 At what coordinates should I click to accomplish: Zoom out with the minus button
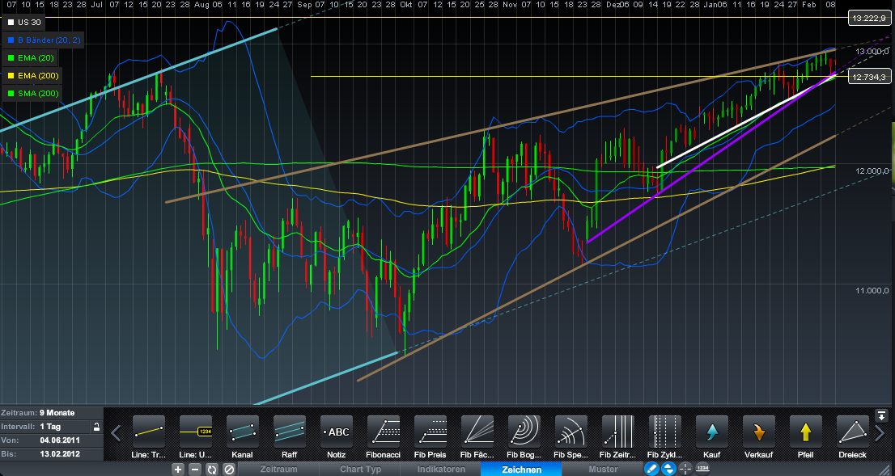click(195, 470)
